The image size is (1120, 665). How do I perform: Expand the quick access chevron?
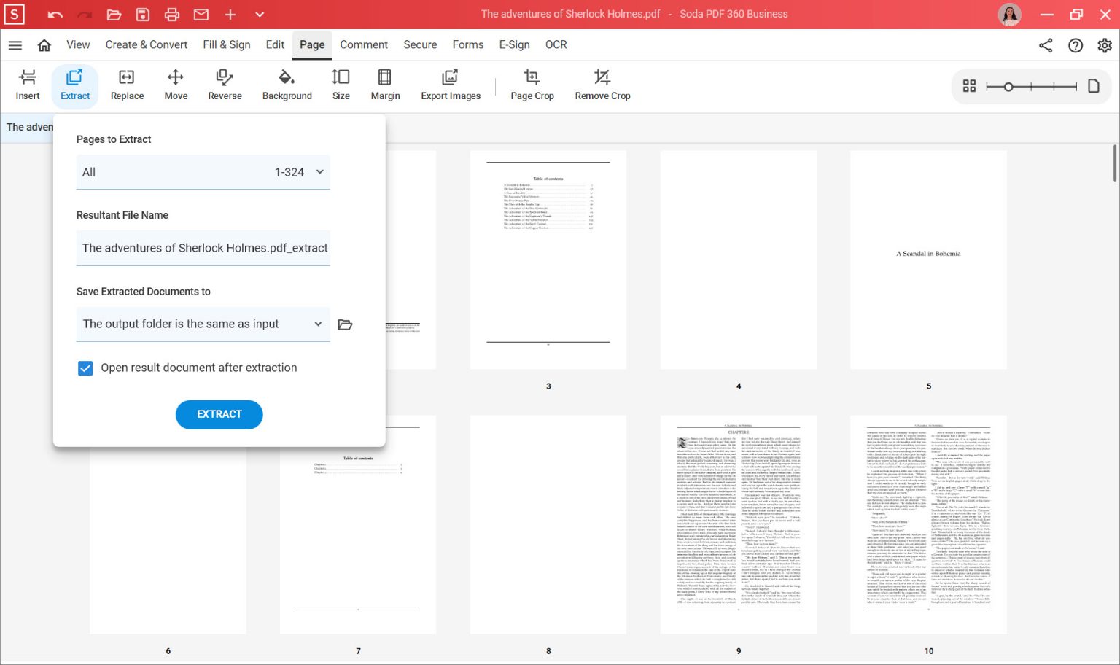coord(260,15)
